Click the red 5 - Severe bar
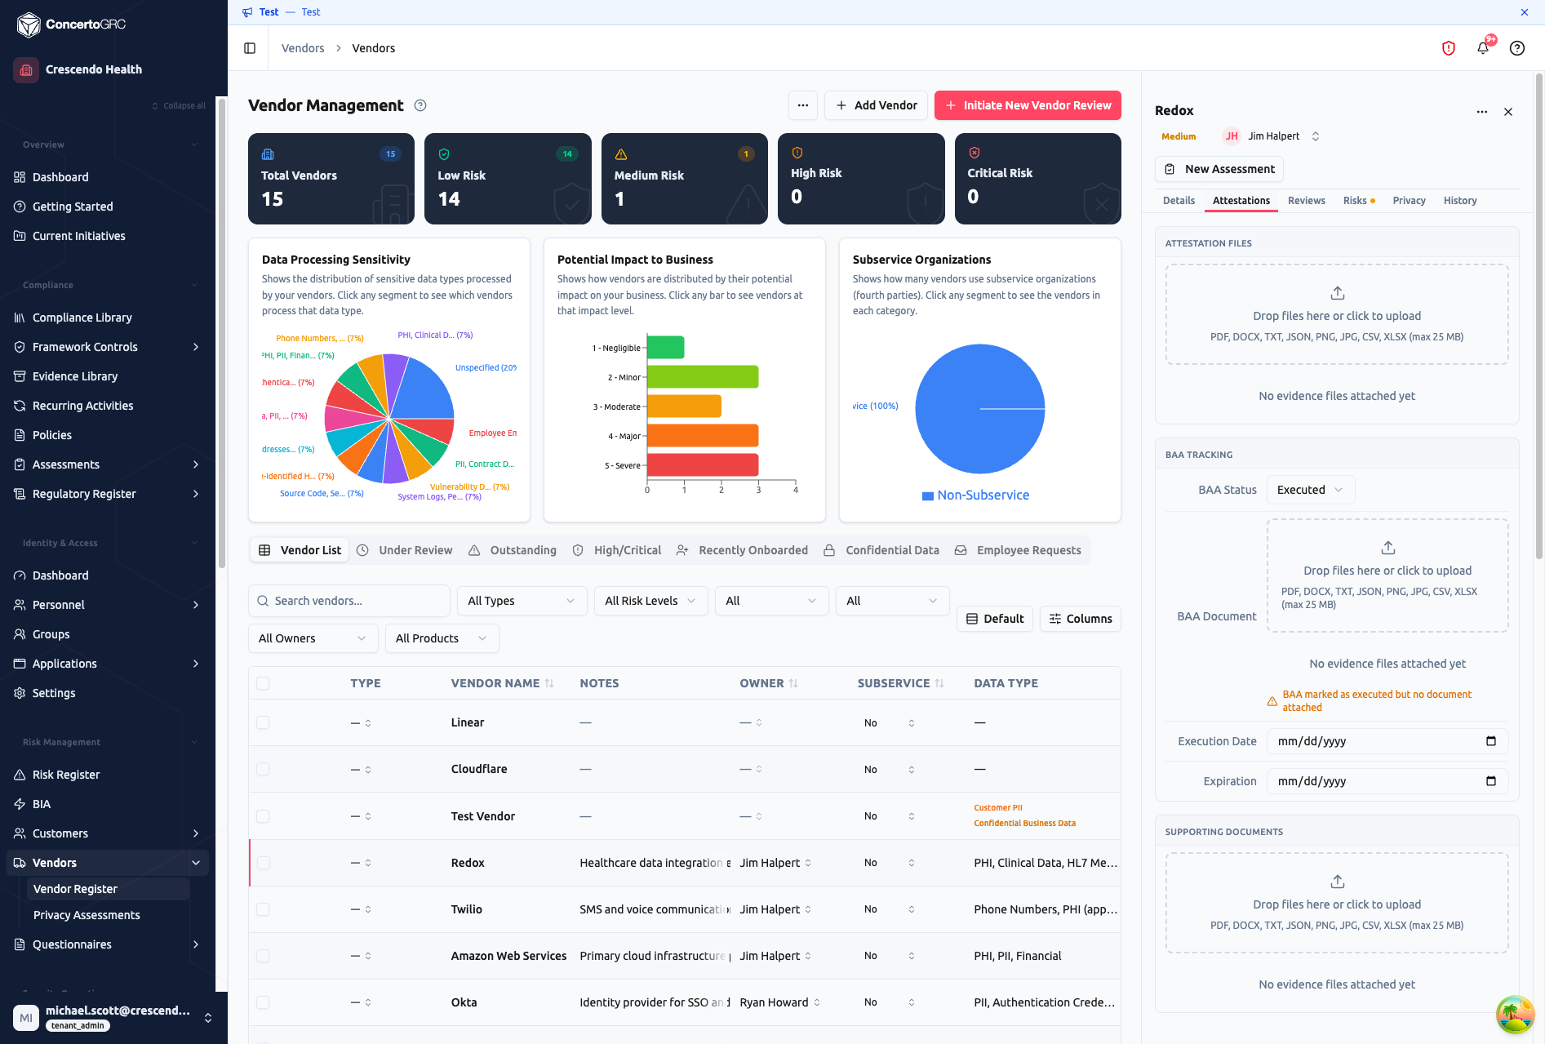The height and width of the screenshot is (1044, 1545). 703,465
